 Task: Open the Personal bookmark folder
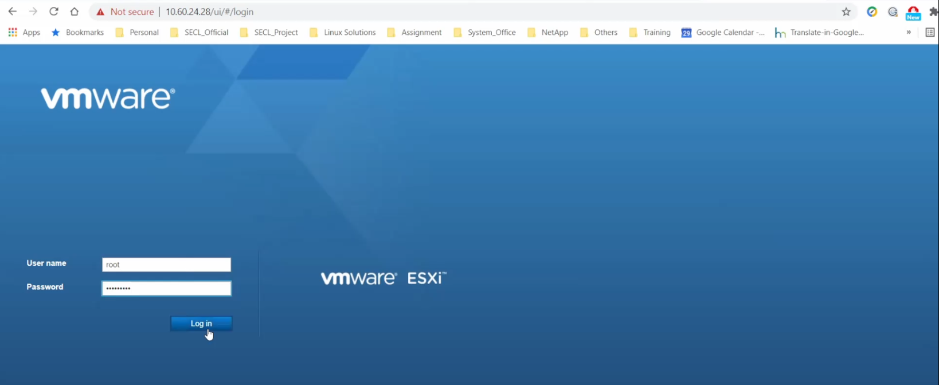[x=138, y=33]
